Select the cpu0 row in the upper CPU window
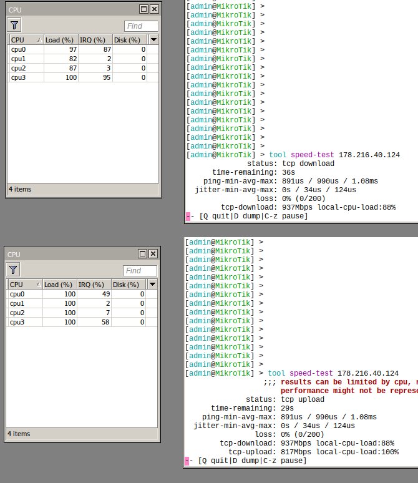The height and width of the screenshot is (483, 418). click(x=83, y=49)
